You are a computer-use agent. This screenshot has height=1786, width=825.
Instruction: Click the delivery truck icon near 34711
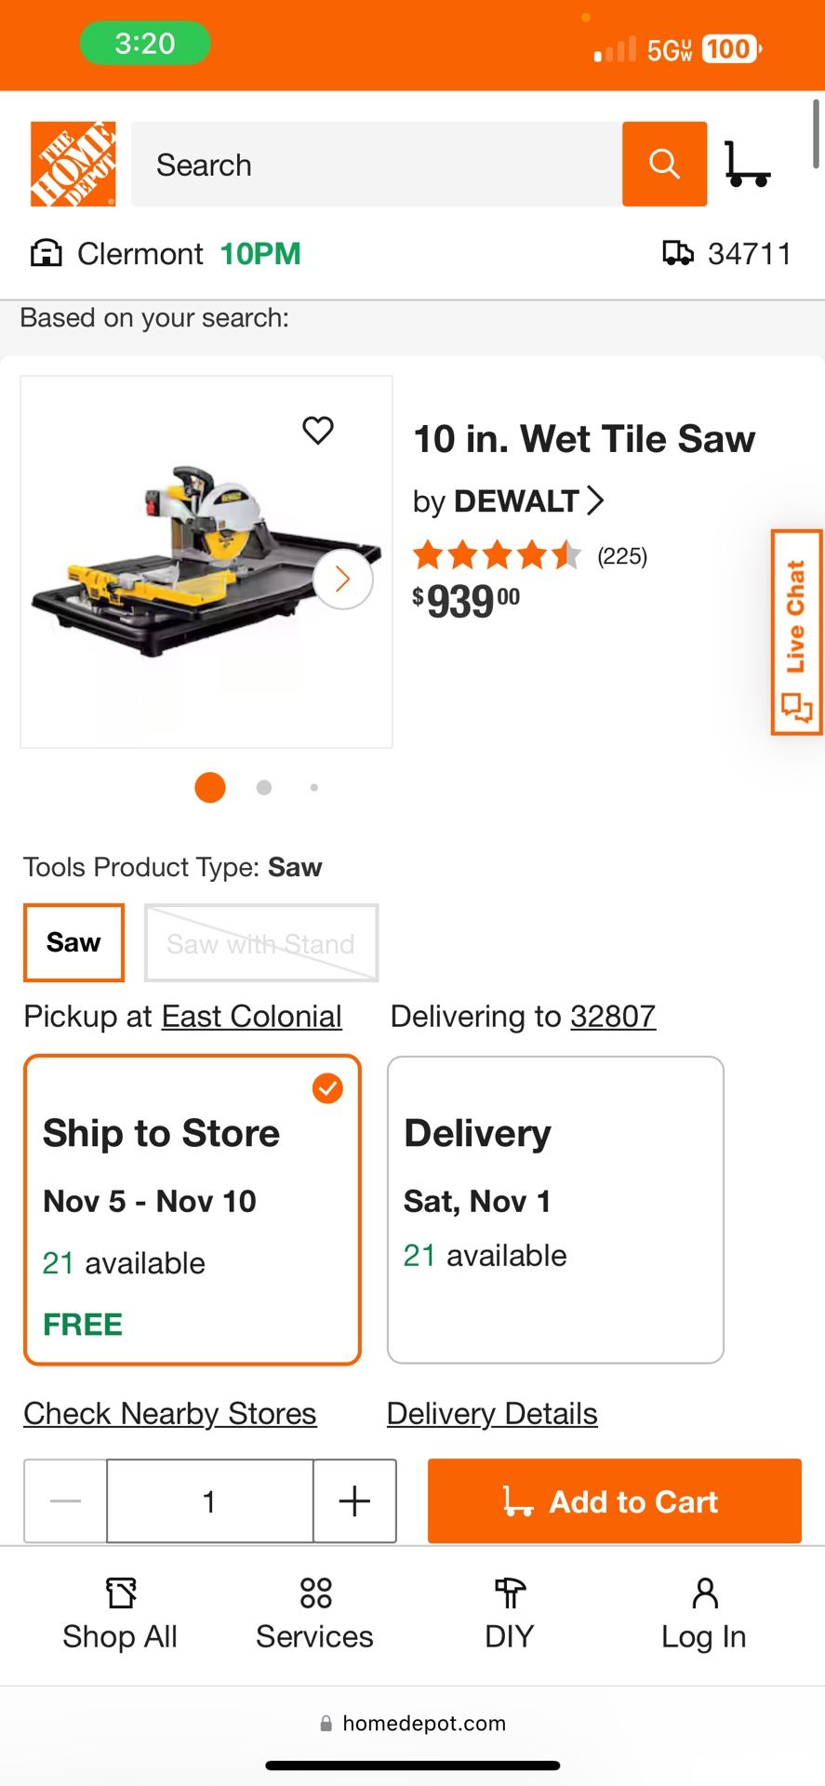point(678,252)
